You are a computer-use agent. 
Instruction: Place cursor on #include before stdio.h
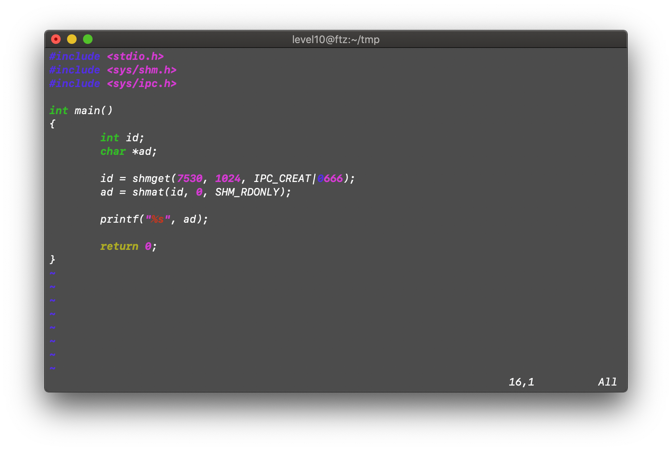(75, 56)
